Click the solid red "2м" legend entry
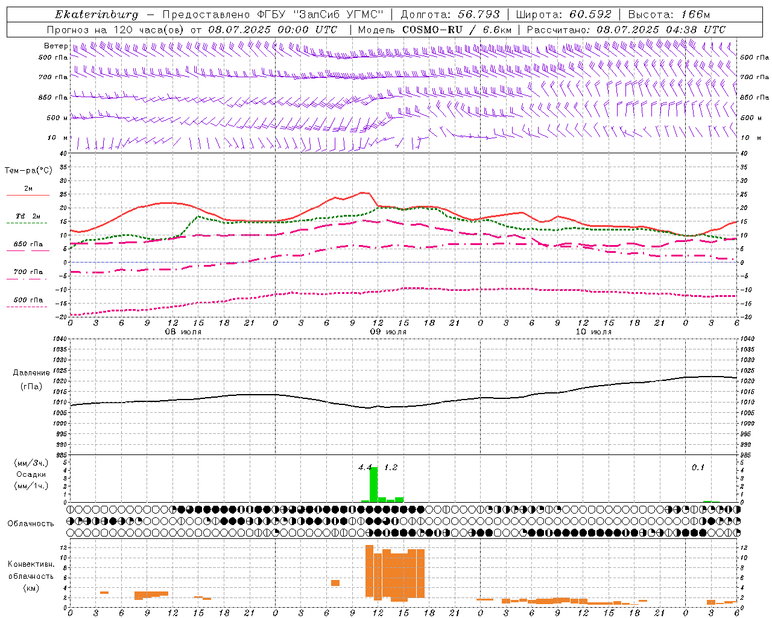The image size is (772, 618). [x=28, y=191]
